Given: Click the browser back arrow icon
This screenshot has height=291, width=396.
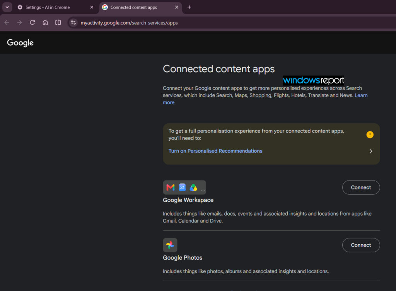Looking at the screenshot, I should [x=7, y=23].
